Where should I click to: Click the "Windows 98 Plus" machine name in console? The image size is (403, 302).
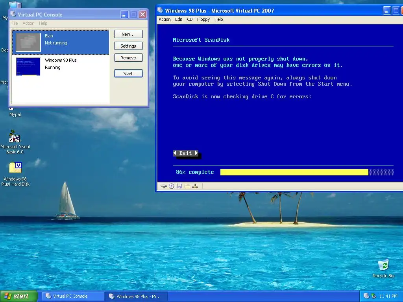61,60
